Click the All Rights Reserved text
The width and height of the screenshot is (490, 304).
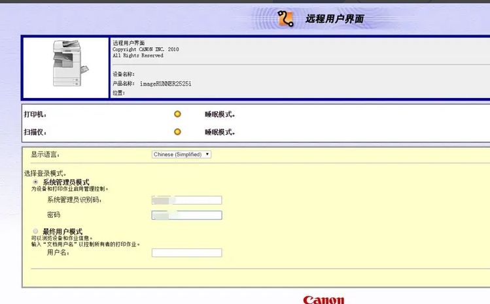coord(138,56)
